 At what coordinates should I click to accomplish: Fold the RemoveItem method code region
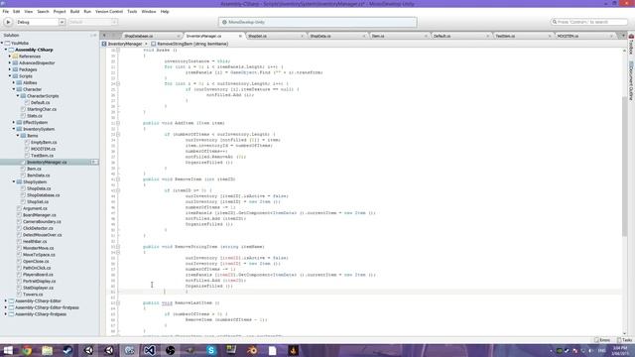tap(118, 178)
